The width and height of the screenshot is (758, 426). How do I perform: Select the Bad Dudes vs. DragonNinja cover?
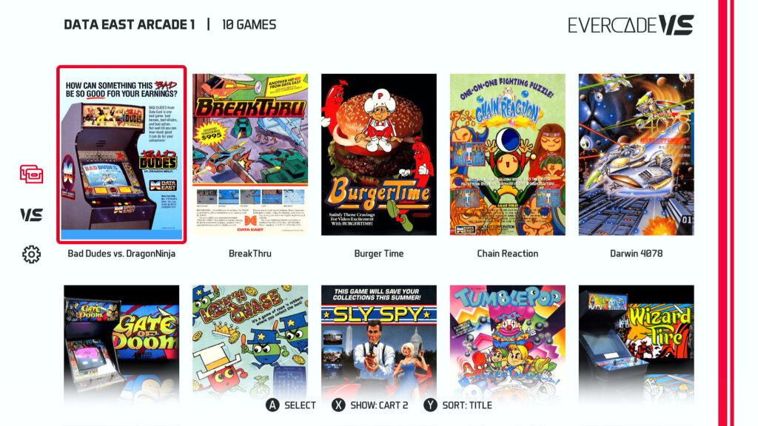coord(121,155)
